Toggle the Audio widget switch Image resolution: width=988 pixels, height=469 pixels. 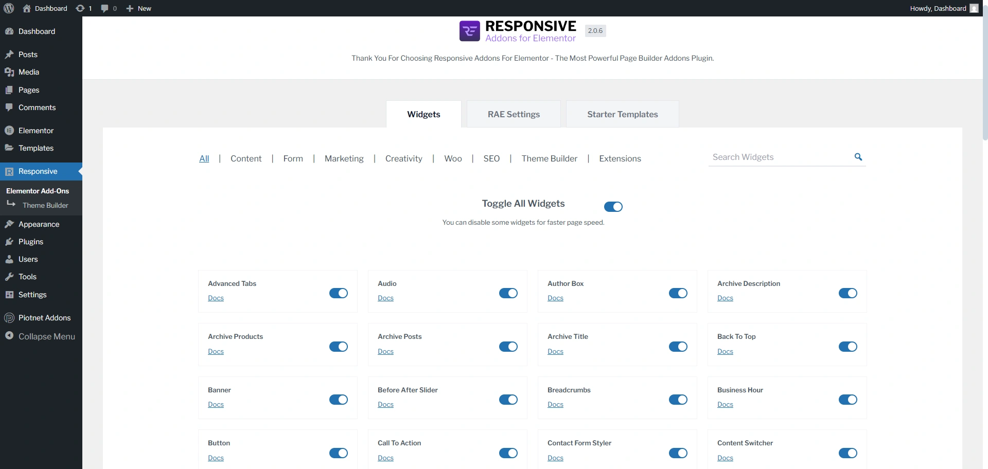coord(508,293)
